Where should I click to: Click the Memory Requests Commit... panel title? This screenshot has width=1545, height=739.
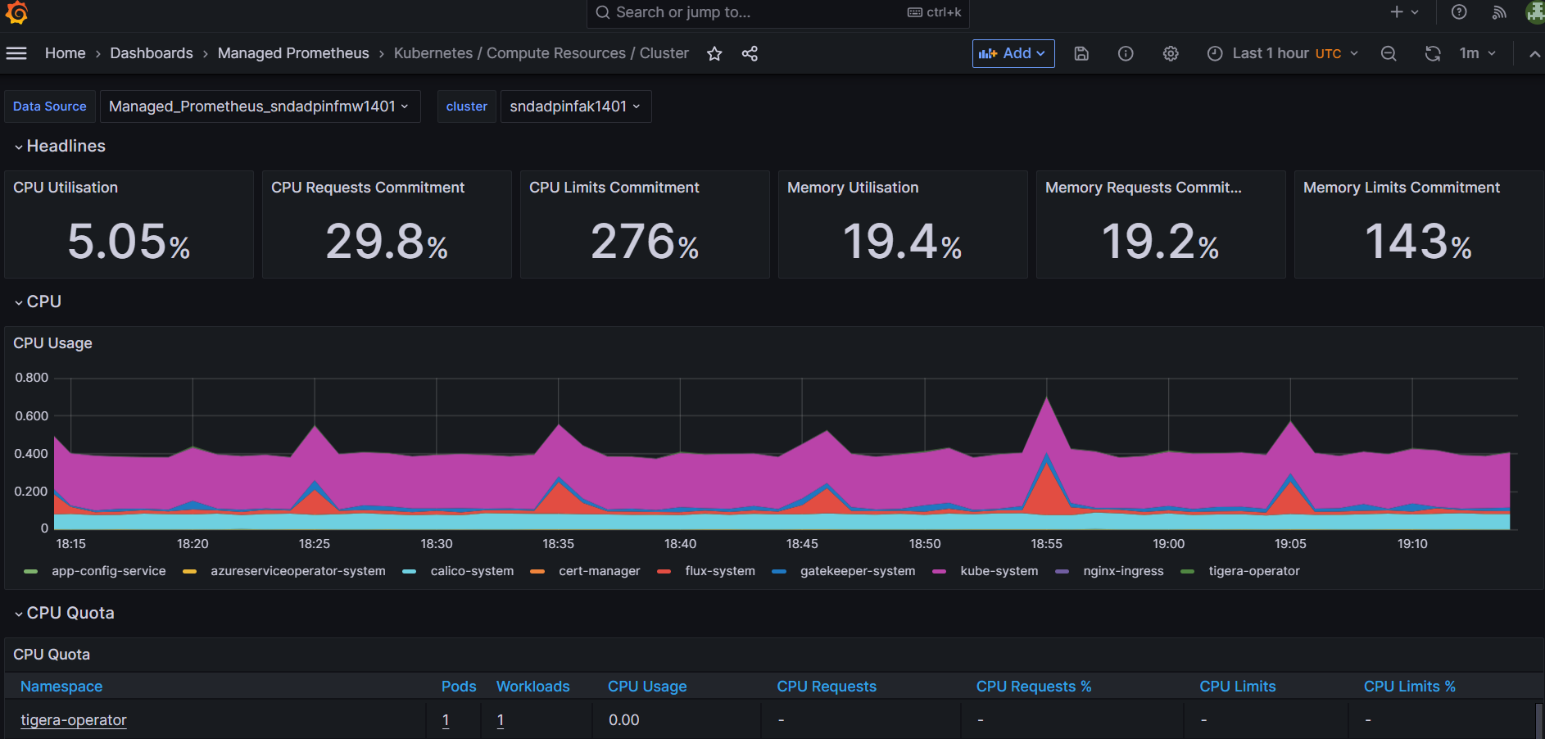coord(1144,188)
